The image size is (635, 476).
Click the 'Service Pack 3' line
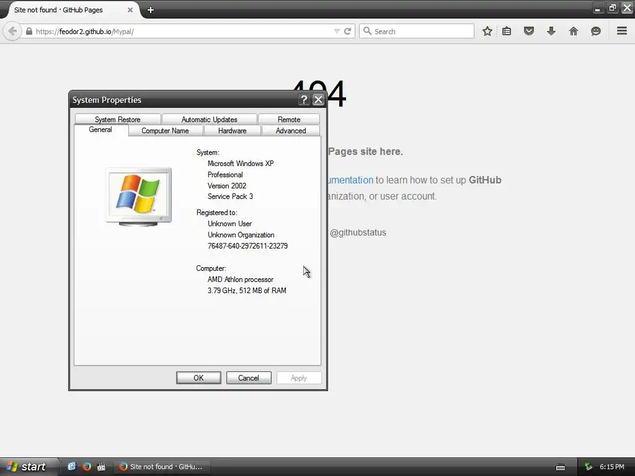pyautogui.click(x=230, y=196)
